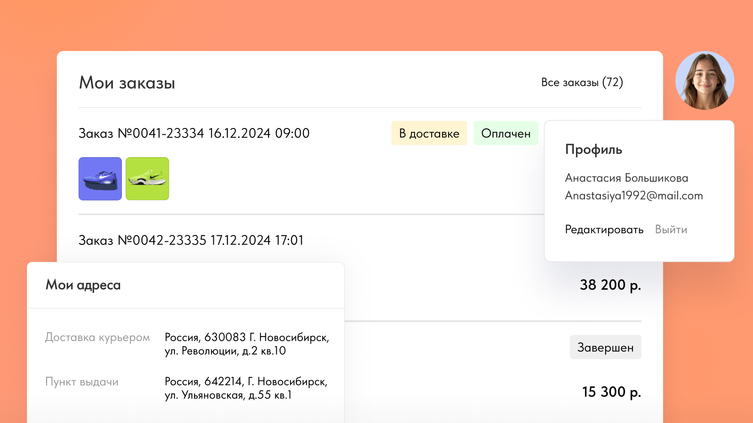
Task: Click the Редактировать profile link
Action: tap(604, 230)
